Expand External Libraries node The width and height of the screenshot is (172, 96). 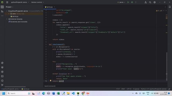coord(7,19)
